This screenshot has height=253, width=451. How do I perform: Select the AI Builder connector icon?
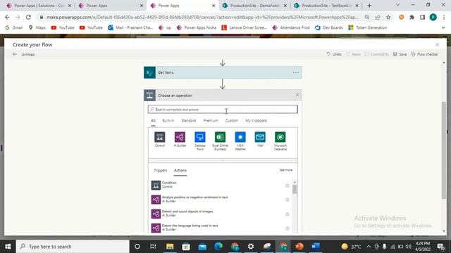pos(180,137)
